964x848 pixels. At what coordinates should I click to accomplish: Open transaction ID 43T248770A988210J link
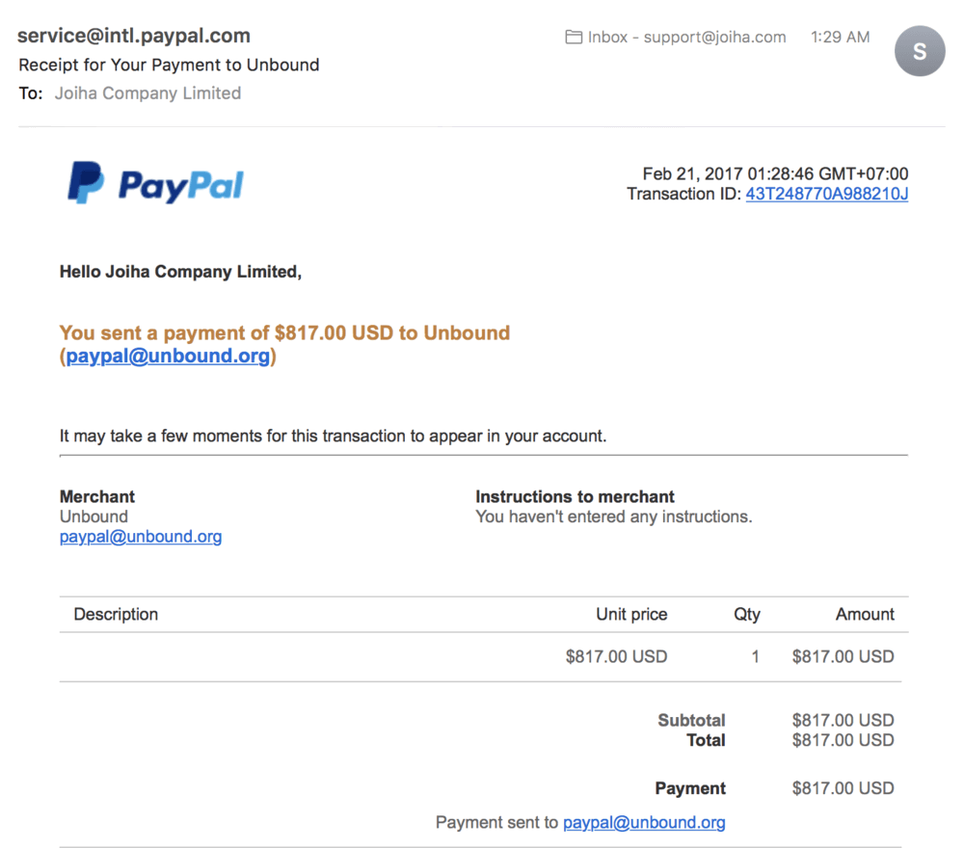pyautogui.click(x=826, y=194)
